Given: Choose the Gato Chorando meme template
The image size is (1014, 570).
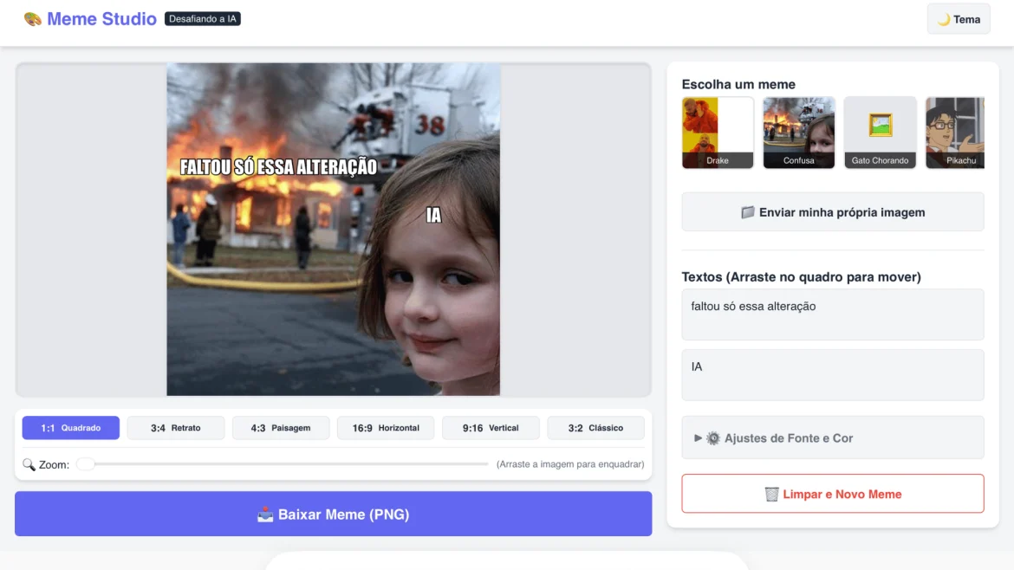Looking at the screenshot, I should 880,133.
